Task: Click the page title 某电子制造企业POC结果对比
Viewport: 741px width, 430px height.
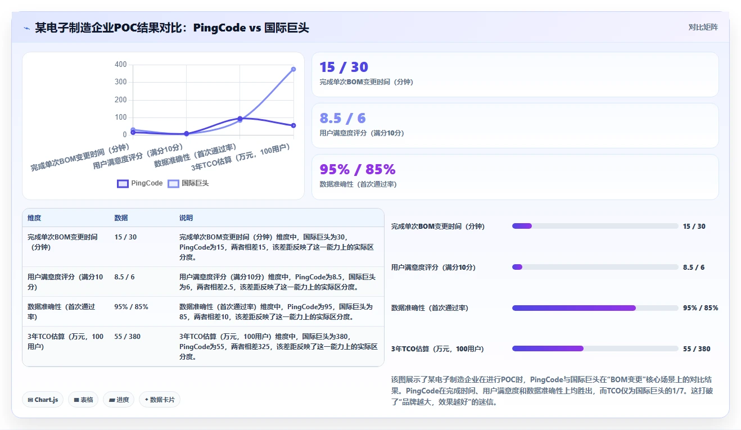Action: click(x=172, y=28)
